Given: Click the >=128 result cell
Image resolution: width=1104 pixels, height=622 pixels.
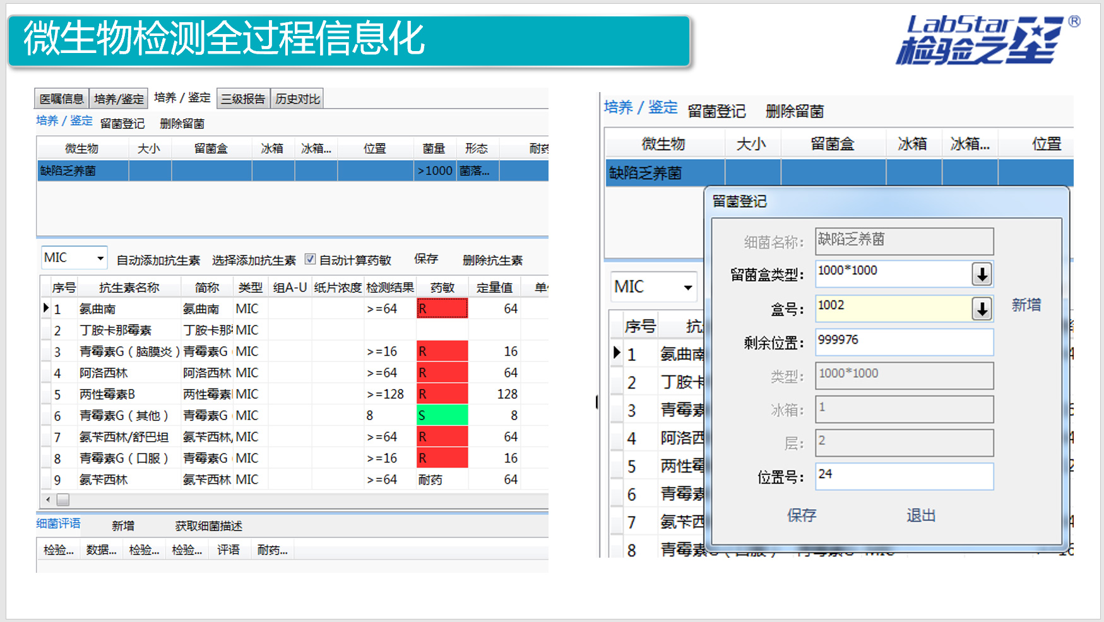Looking at the screenshot, I should click(390, 394).
